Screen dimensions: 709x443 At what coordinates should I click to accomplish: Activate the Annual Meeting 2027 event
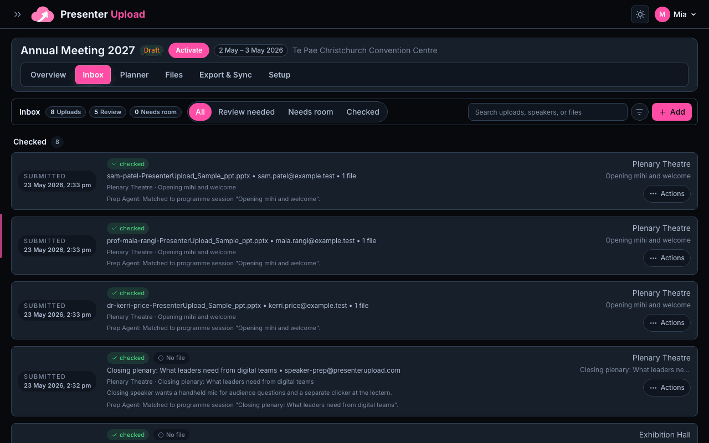tap(189, 50)
